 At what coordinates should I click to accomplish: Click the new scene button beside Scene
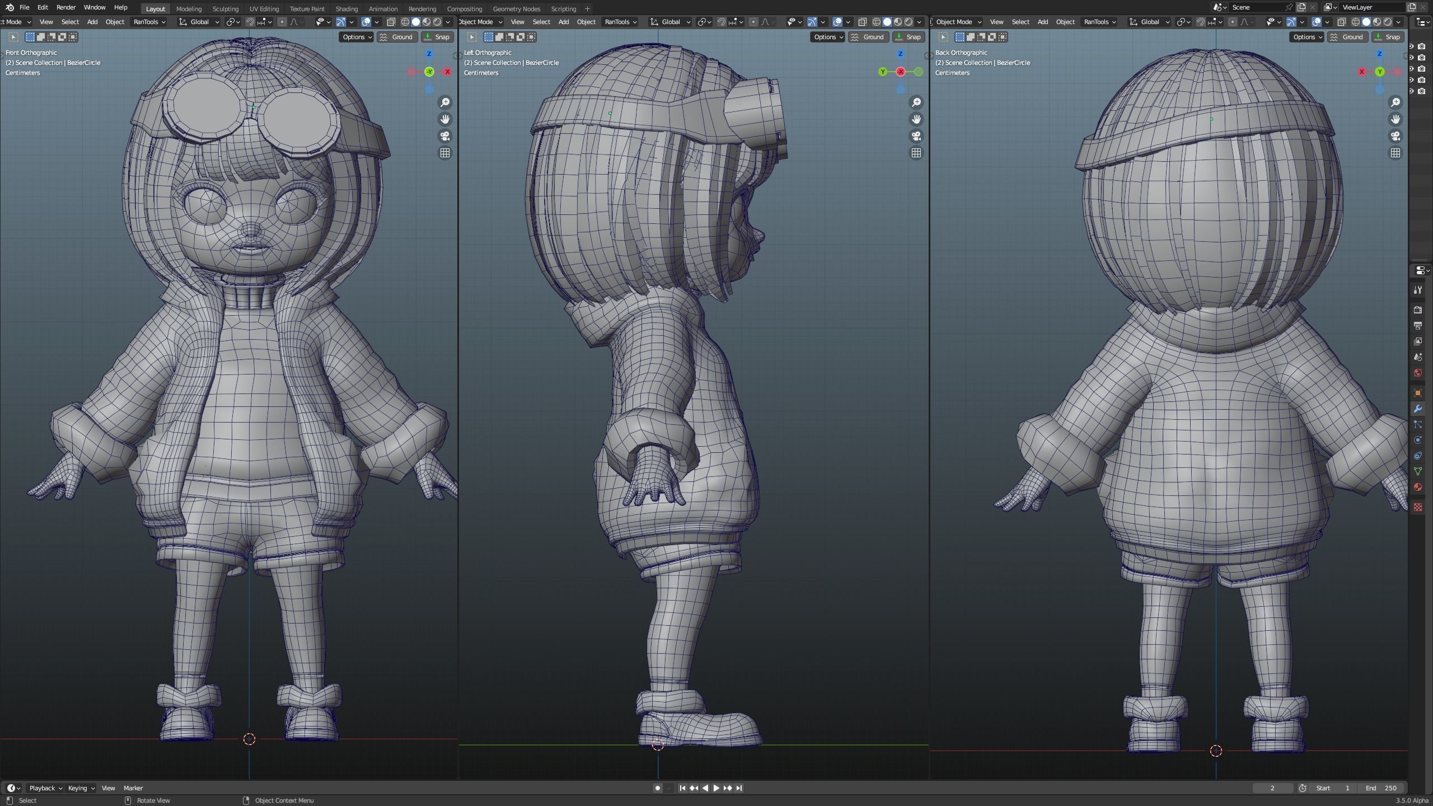tap(1301, 7)
